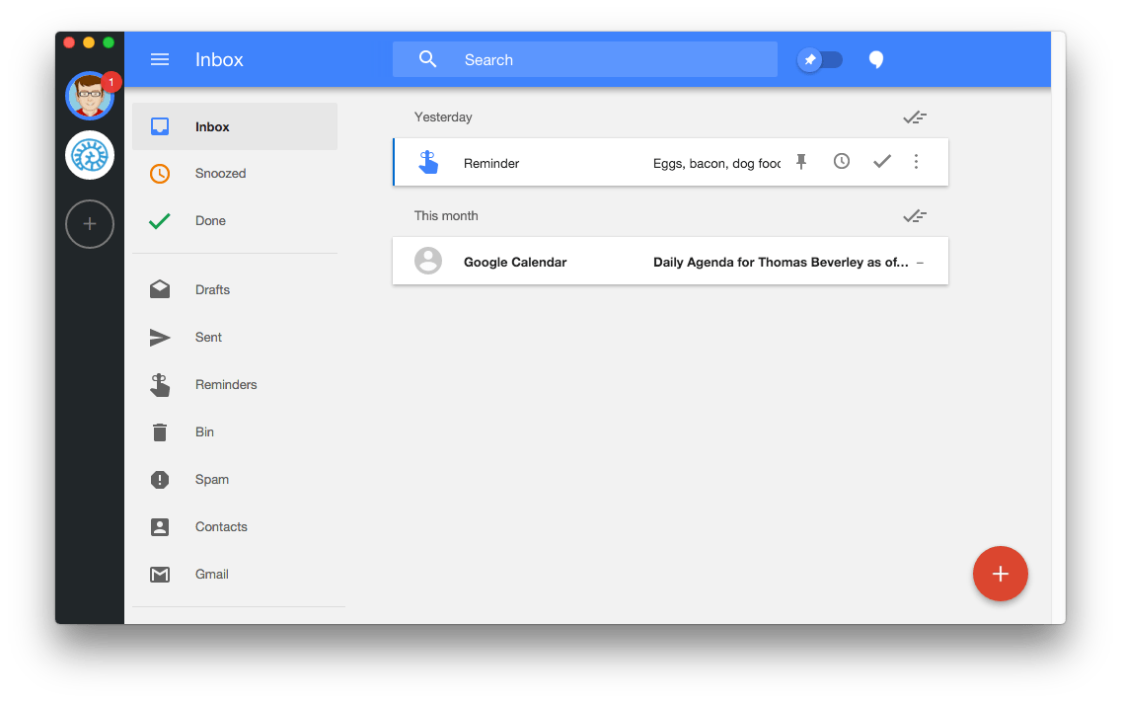
Task: Open the Done folder
Action: [x=235, y=221]
